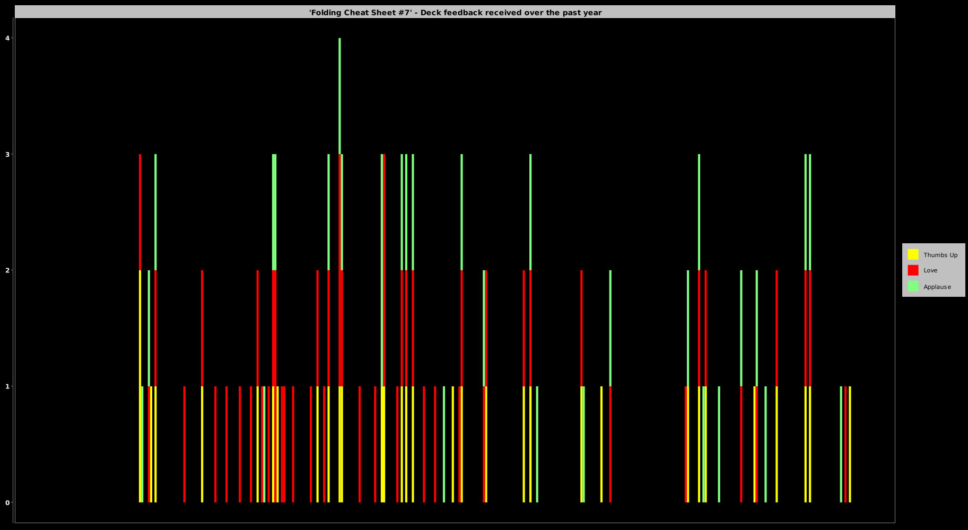Click the y-axis label 0
Viewport: 968px width, 530px height.
tap(7, 502)
